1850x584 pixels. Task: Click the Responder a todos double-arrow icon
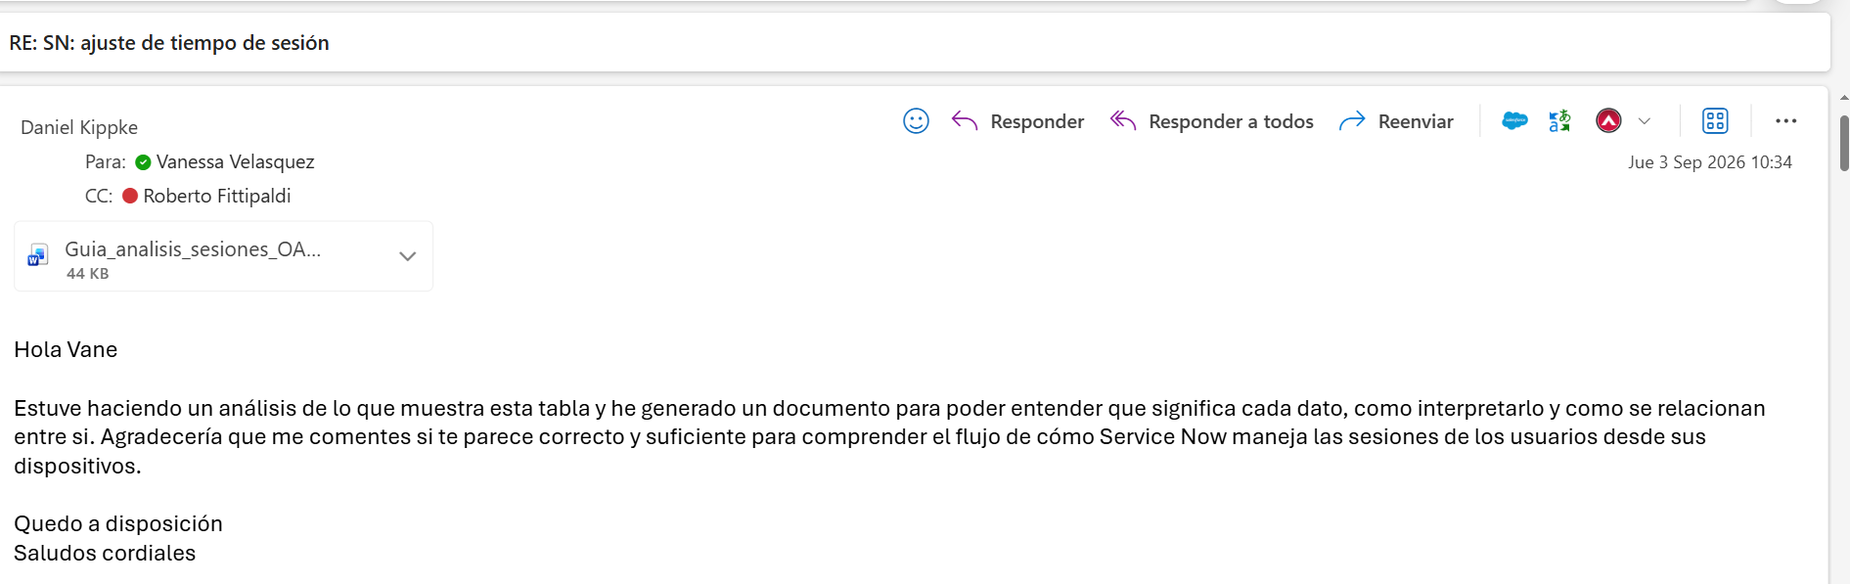[x=1123, y=121]
